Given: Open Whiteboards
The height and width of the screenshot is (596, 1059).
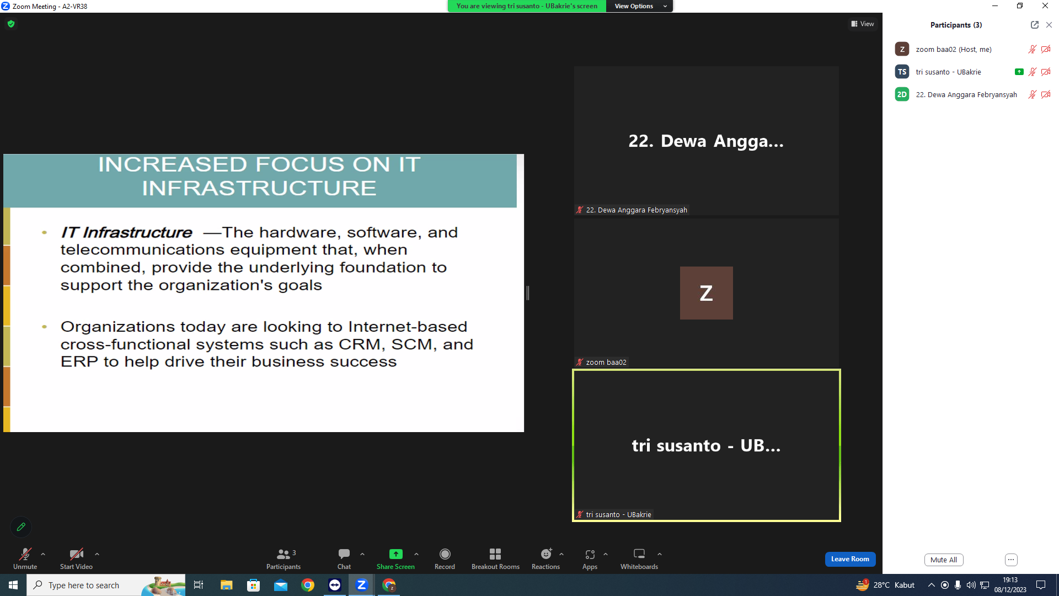Looking at the screenshot, I should (639, 558).
